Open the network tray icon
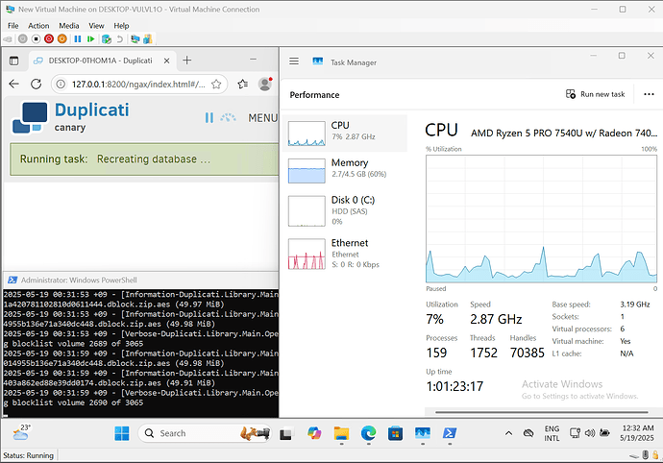 point(575,433)
